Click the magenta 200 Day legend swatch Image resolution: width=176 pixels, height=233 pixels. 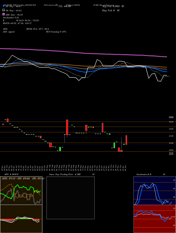tap(4, 14)
